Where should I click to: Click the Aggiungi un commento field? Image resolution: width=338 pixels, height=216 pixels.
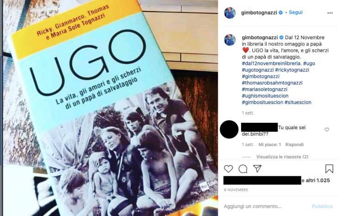265,206
